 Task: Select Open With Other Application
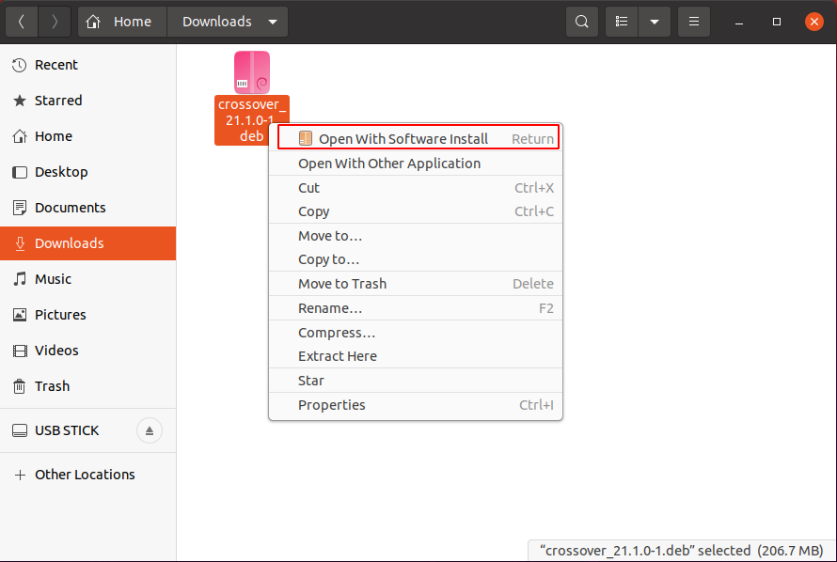click(389, 164)
